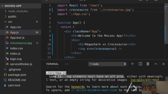168x94 pixels.
Task: Open README.md file
Action: pos(17,80)
